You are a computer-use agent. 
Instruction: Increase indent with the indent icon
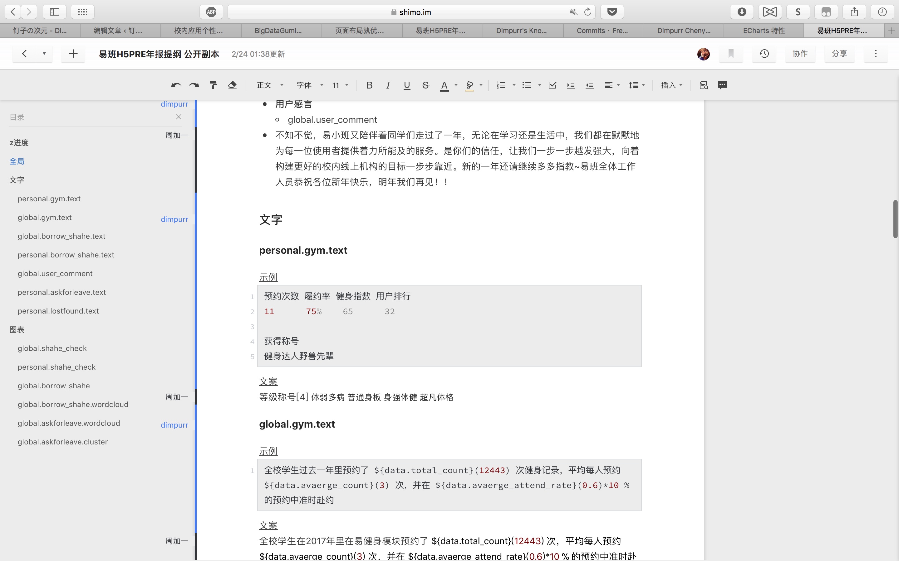(571, 85)
